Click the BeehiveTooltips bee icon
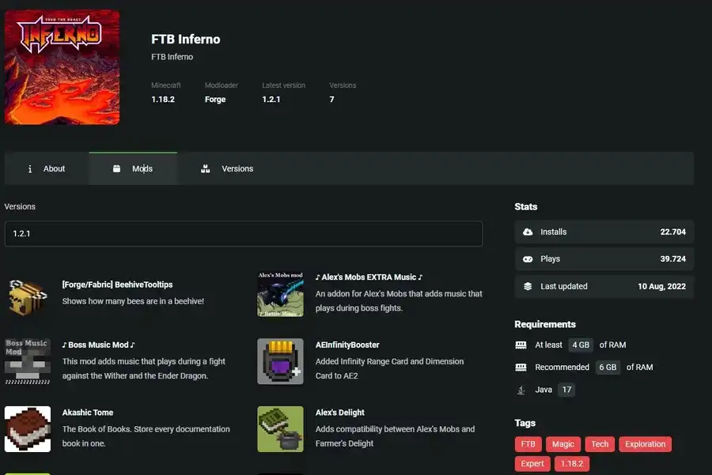Screen dimensions: 712x475 point(28,297)
